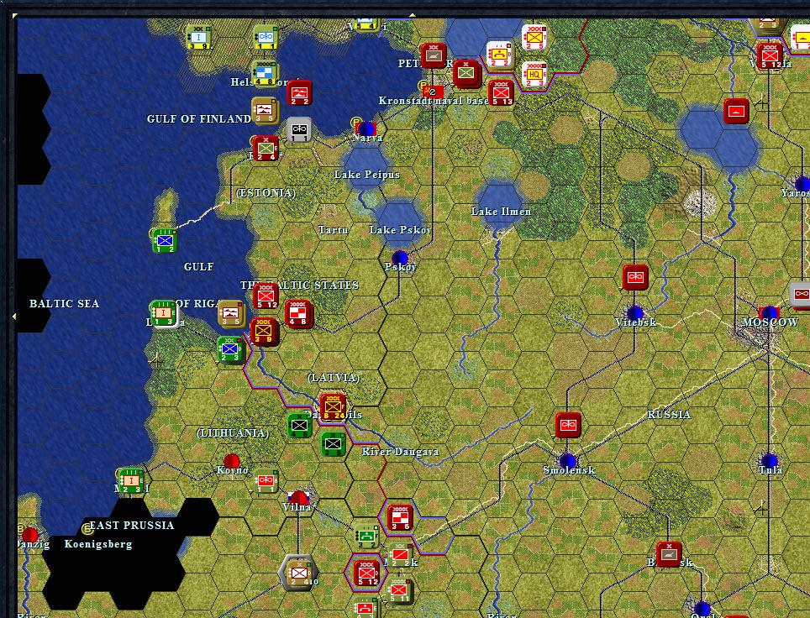Select the Moscow city marker
This screenshot has width=810, height=618.
769,313
